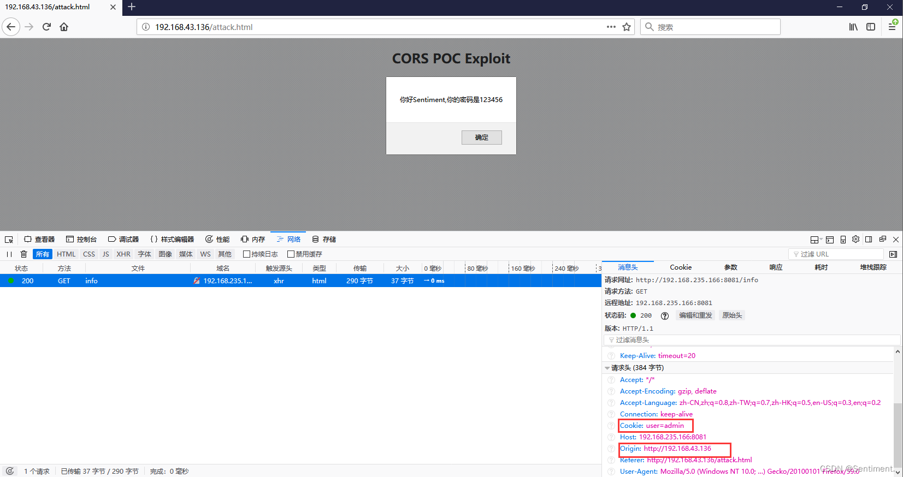
Task: Enable responsive design mode icon
Action: [843, 240]
